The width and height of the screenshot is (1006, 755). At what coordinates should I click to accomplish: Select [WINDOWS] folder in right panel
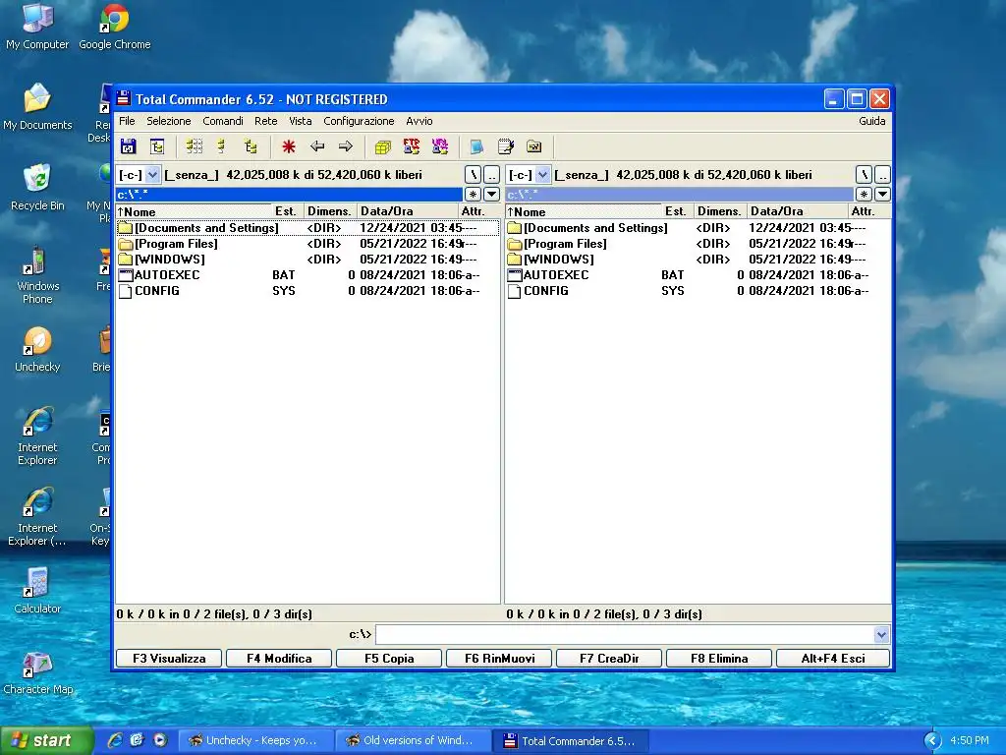pos(699,260)
